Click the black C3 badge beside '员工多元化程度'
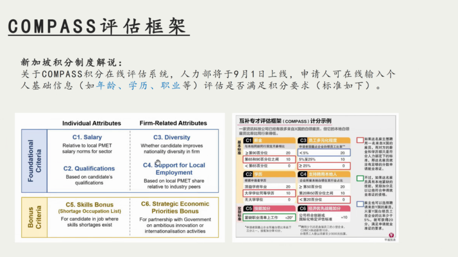The width and height of the screenshot is (458, 257). point(303,140)
